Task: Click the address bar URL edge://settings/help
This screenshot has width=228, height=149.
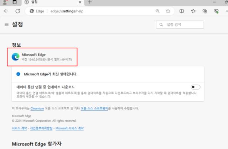Action: click(x=67, y=11)
